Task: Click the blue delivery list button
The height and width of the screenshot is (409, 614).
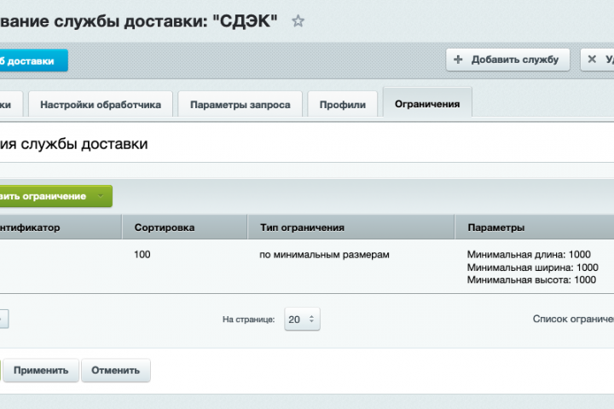Action: (x=33, y=60)
